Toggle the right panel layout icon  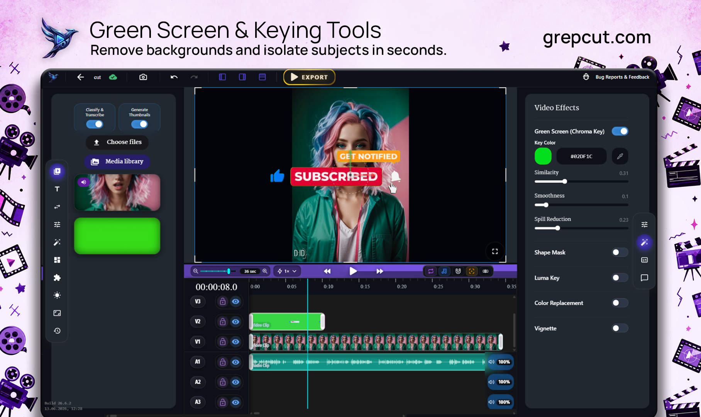click(x=242, y=77)
